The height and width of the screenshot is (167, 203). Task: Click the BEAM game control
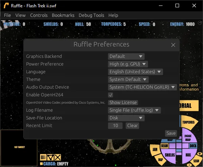click(x=164, y=146)
